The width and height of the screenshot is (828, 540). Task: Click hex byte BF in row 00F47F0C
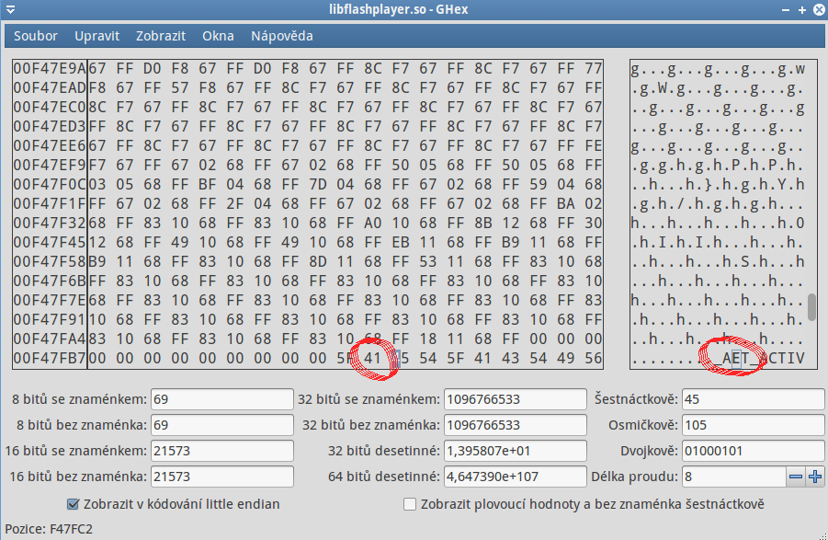(207, 184)
